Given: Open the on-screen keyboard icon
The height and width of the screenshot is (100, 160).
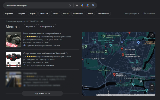Looking at the screenshot, I should pyautogui.click(x=77, y=5).
